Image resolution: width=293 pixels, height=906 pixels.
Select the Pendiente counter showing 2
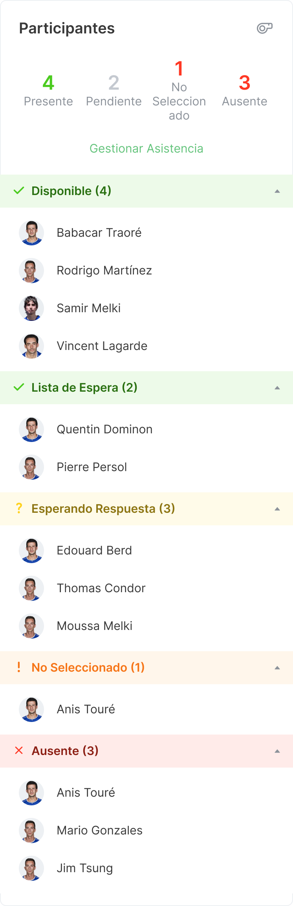(114, 90)
